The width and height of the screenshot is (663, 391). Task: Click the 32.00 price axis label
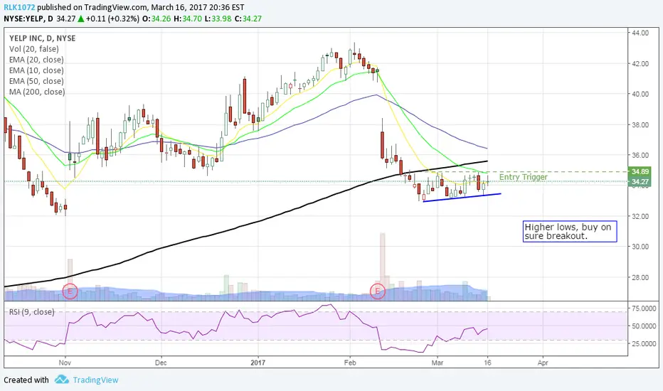(640, 216)
